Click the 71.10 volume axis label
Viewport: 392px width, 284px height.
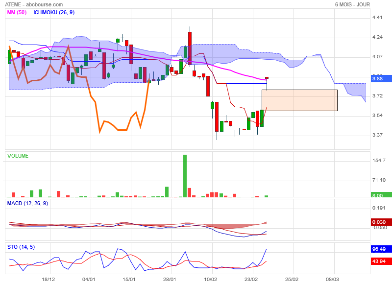pos(379,180)
